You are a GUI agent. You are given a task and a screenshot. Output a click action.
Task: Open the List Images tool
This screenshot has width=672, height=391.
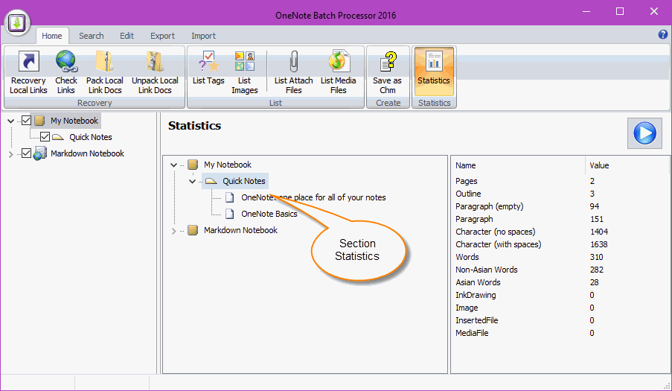(x=244, y=72)
